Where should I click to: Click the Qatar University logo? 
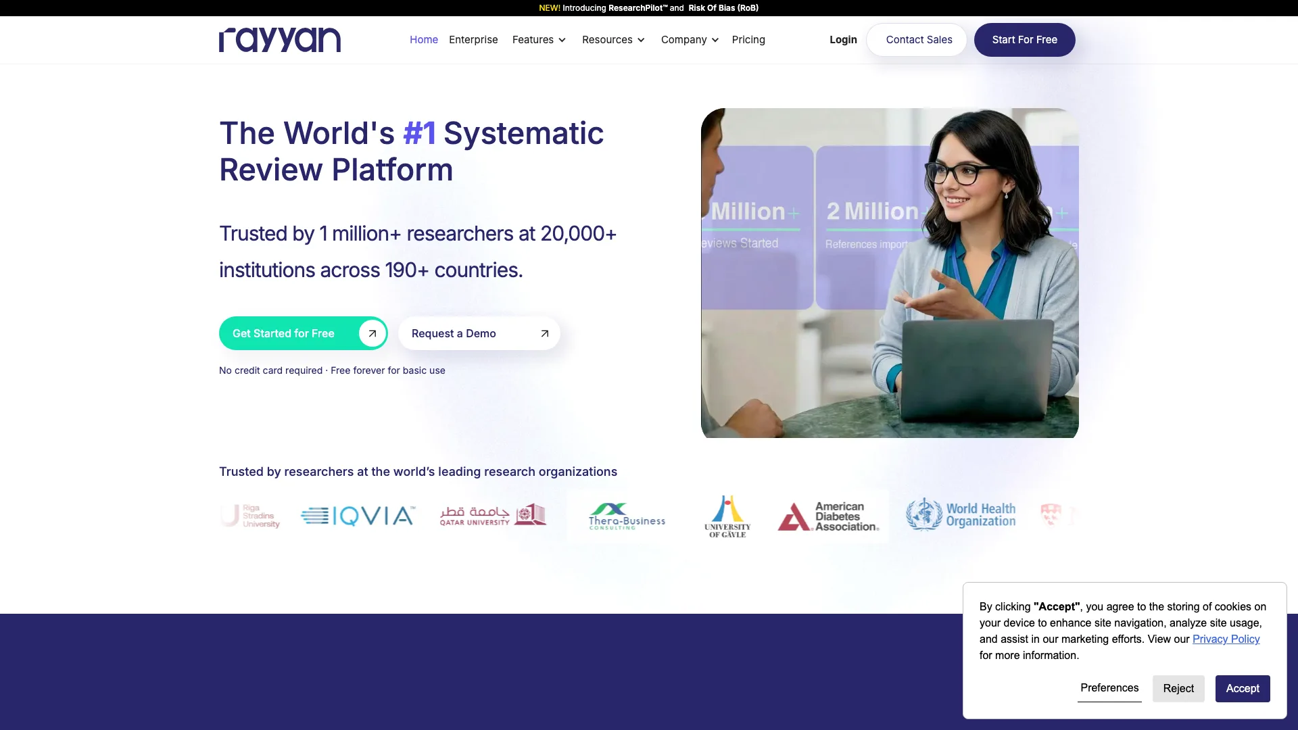pos(493,516)
